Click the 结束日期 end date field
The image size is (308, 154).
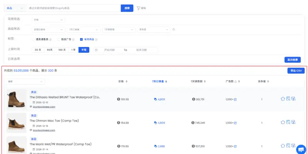coord(141,50)
